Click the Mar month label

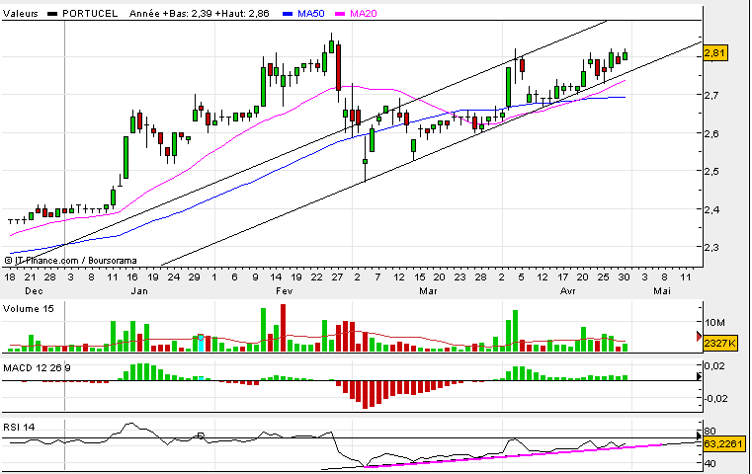[428, 291]
